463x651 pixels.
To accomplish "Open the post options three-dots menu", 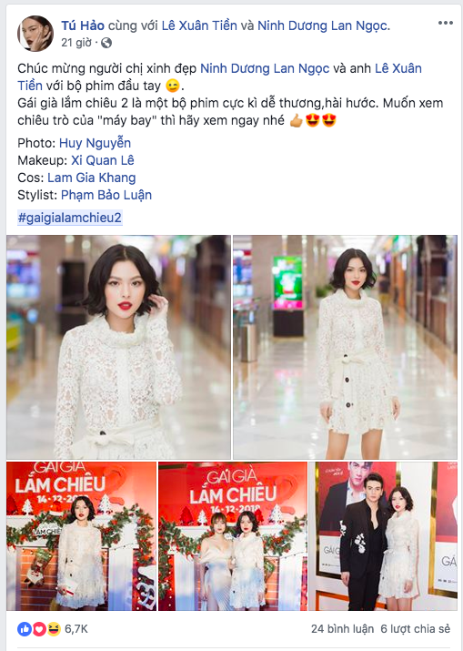I will [x=445, y=23].
